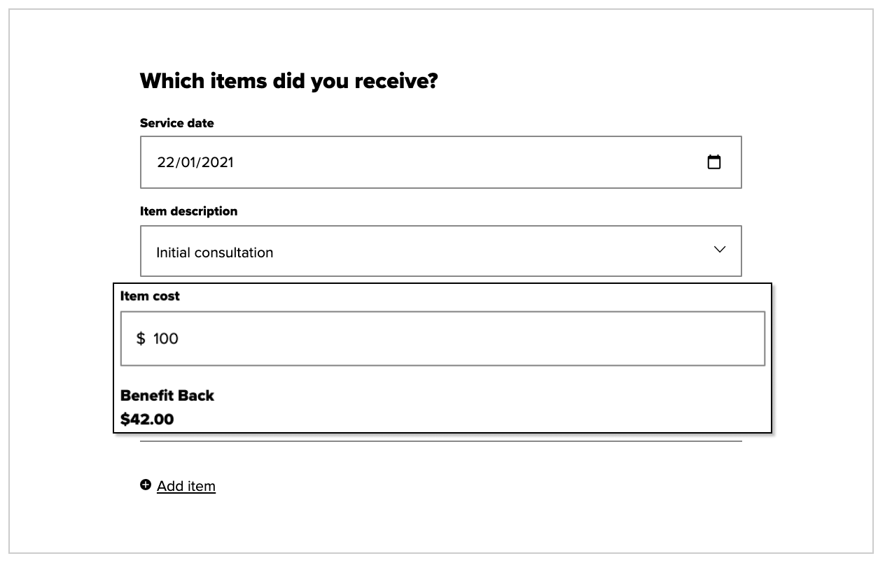Expand the Item description chevron arrow
The image size is (885, 565).
(x=720, y=250)
